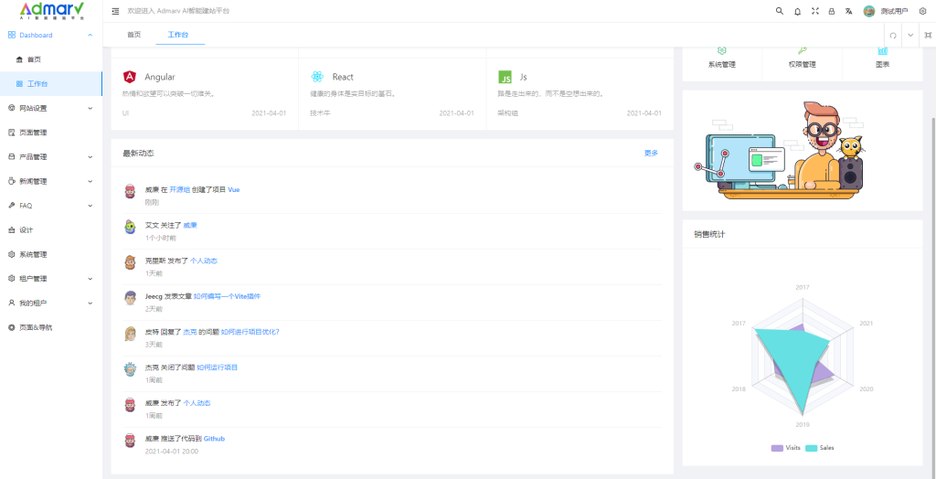Open the 开源组 link
The width and height of the screenshot is (936, 479).
pos(180,189)
